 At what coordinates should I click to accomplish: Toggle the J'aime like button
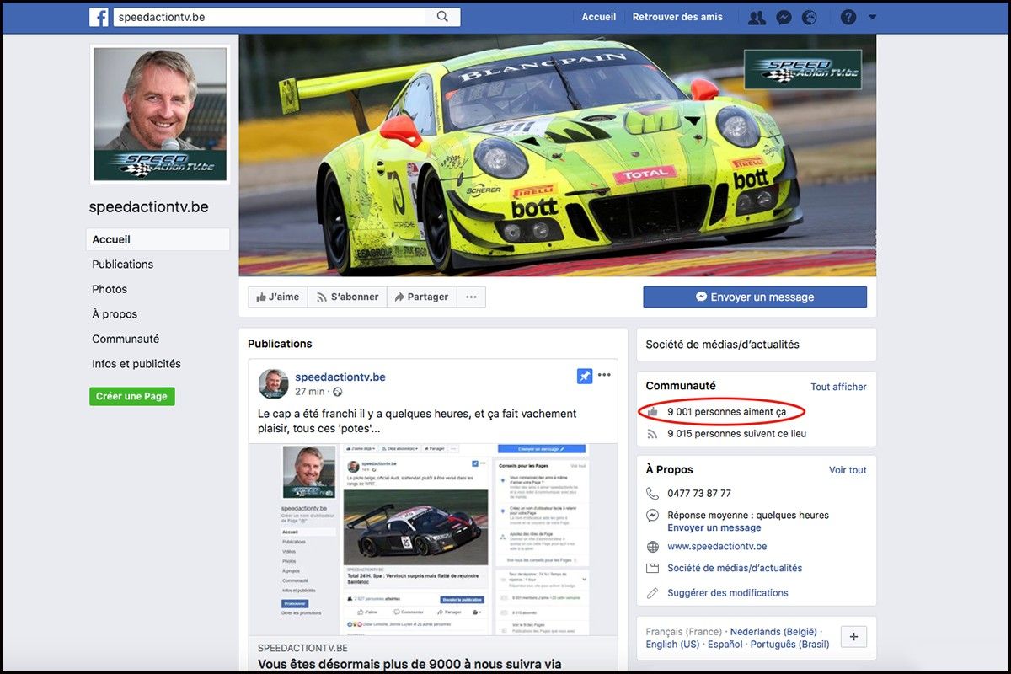(278, 297)
